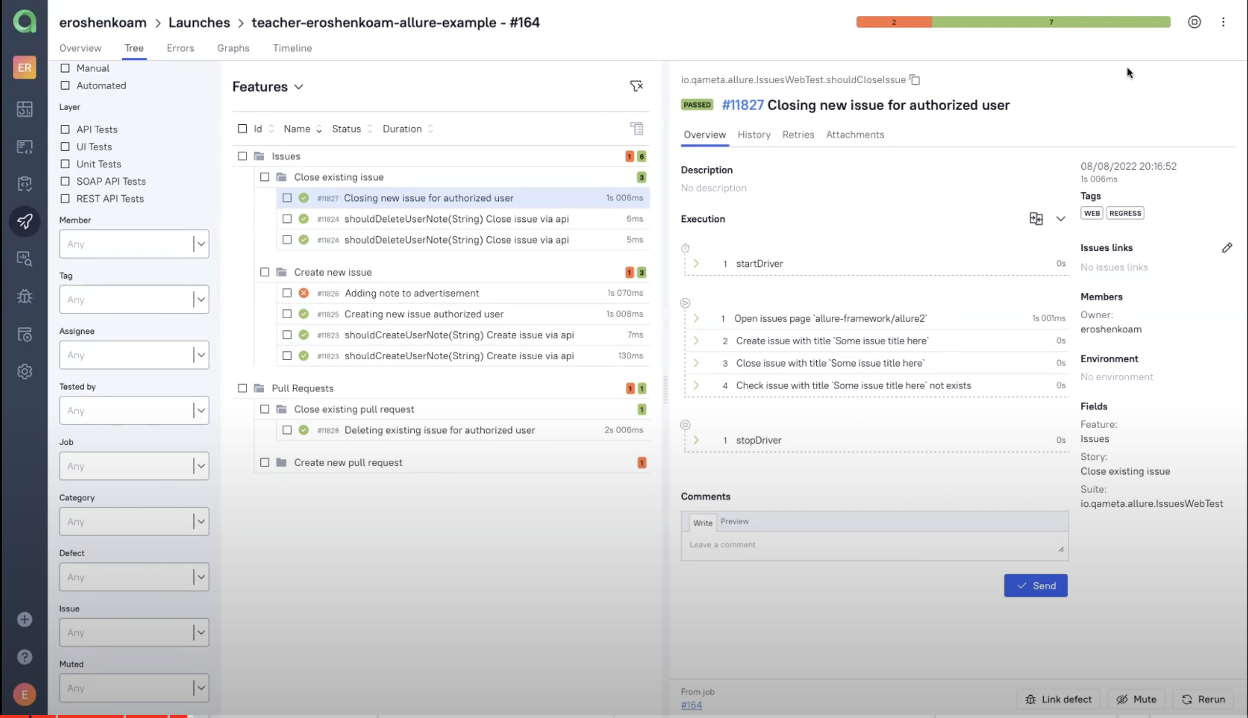Click into the Leave a comment field

874,545
